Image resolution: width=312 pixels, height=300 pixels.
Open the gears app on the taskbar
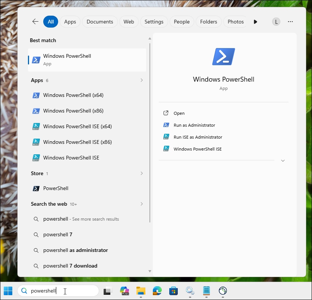pos(190,291)
